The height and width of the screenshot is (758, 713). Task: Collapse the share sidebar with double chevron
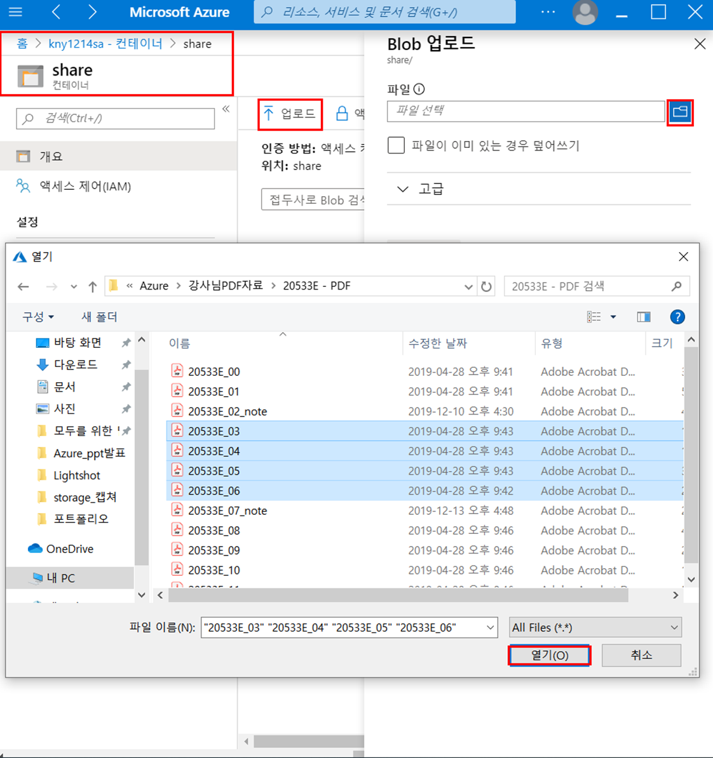226,109
